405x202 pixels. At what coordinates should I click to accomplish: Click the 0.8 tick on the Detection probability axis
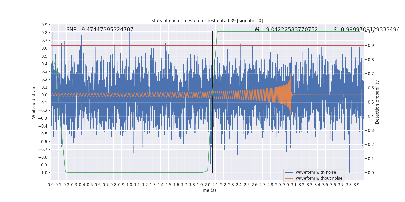(x=371, y=60)
